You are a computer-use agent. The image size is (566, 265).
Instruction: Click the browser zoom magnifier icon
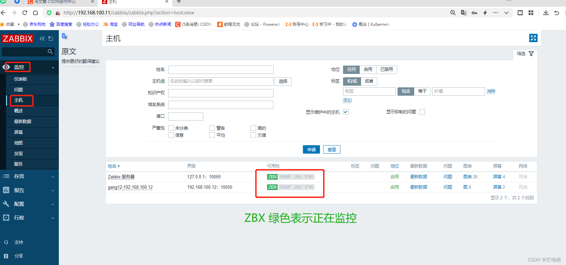(453, 13)
